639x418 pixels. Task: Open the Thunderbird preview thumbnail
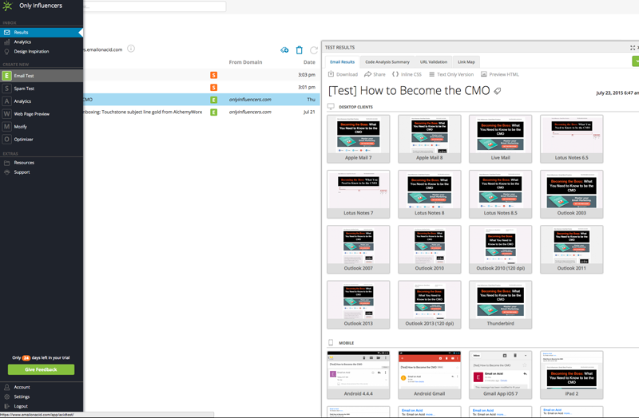point(501,305)
